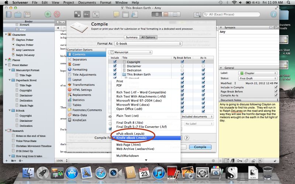Uncheck Include for This Broken Earth row

point(115,74)
